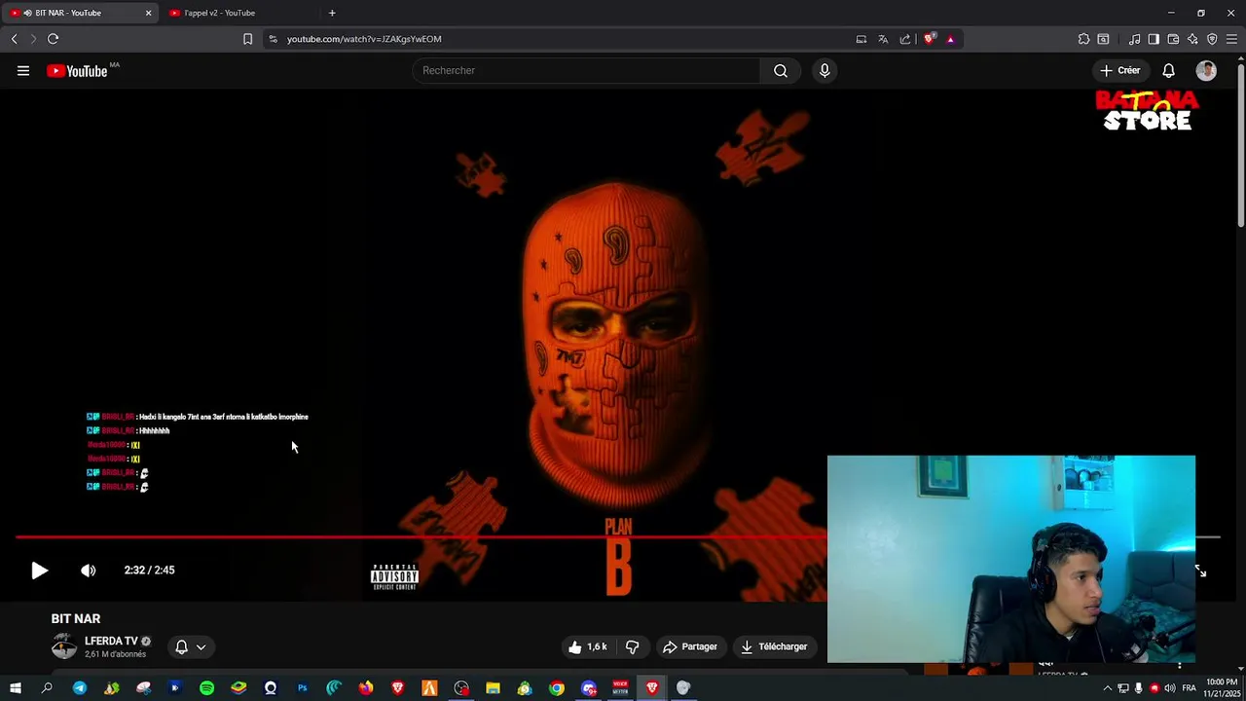Open Windows taskbar search
1246x701 pixels.
(x=47, y=688)
